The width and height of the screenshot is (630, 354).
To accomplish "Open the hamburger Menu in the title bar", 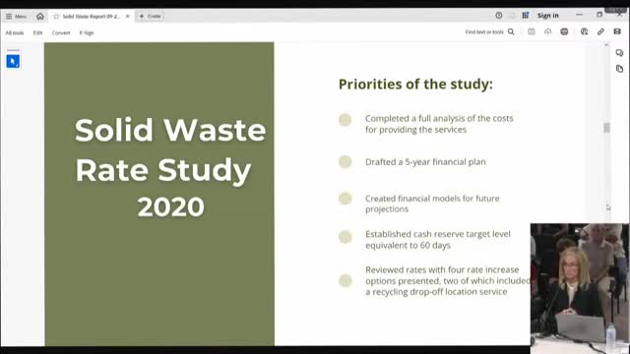I will (x=16, y=17).
